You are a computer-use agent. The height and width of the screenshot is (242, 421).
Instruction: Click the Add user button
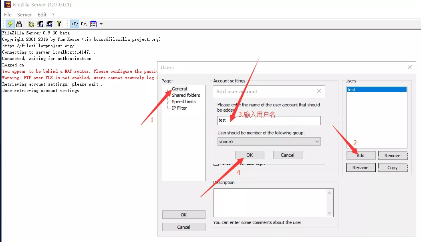point(361,156)
